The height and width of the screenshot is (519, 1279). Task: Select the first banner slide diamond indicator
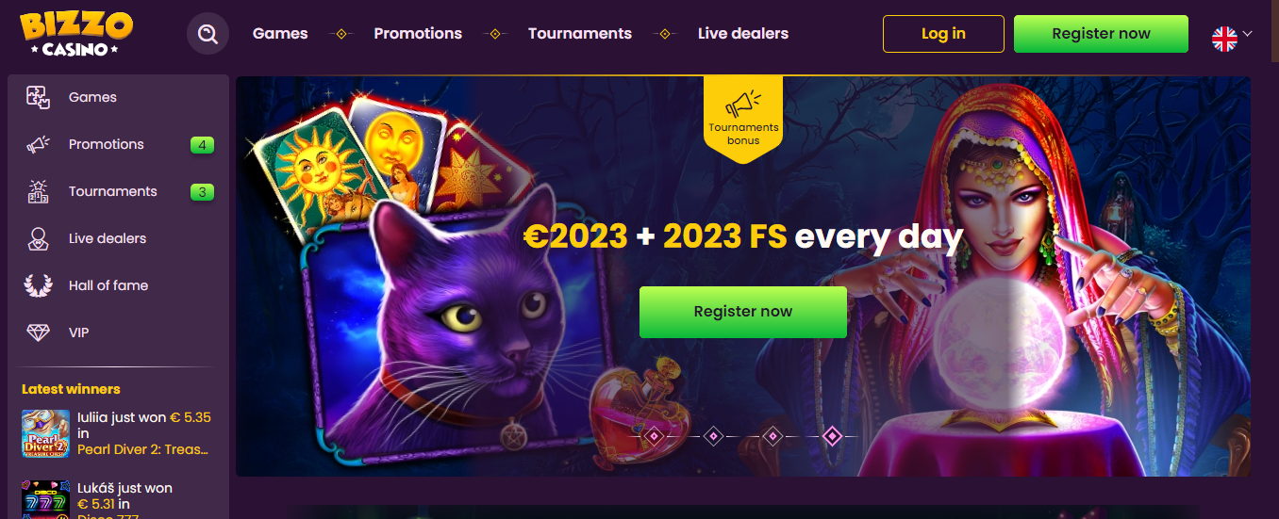tap(654, 436)
